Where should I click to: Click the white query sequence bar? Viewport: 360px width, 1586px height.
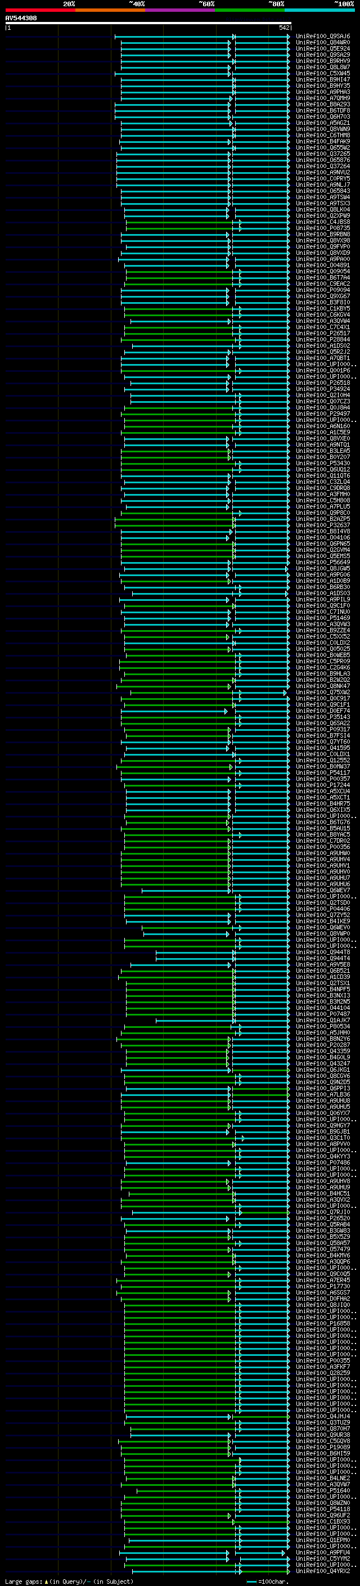pos(148,23)
